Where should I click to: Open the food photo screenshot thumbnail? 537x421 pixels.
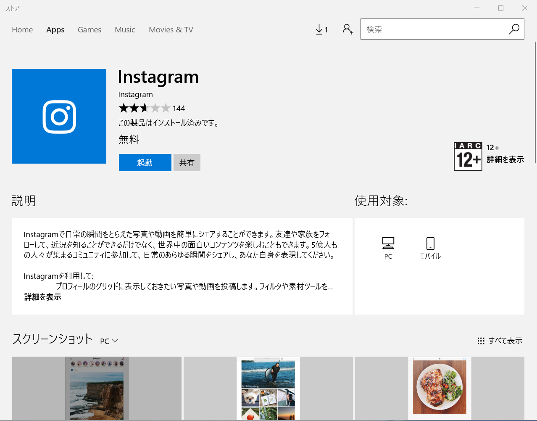tap(440, 388)
